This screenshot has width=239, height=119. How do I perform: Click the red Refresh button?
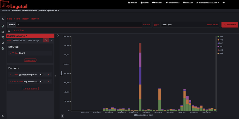point(230,24)
